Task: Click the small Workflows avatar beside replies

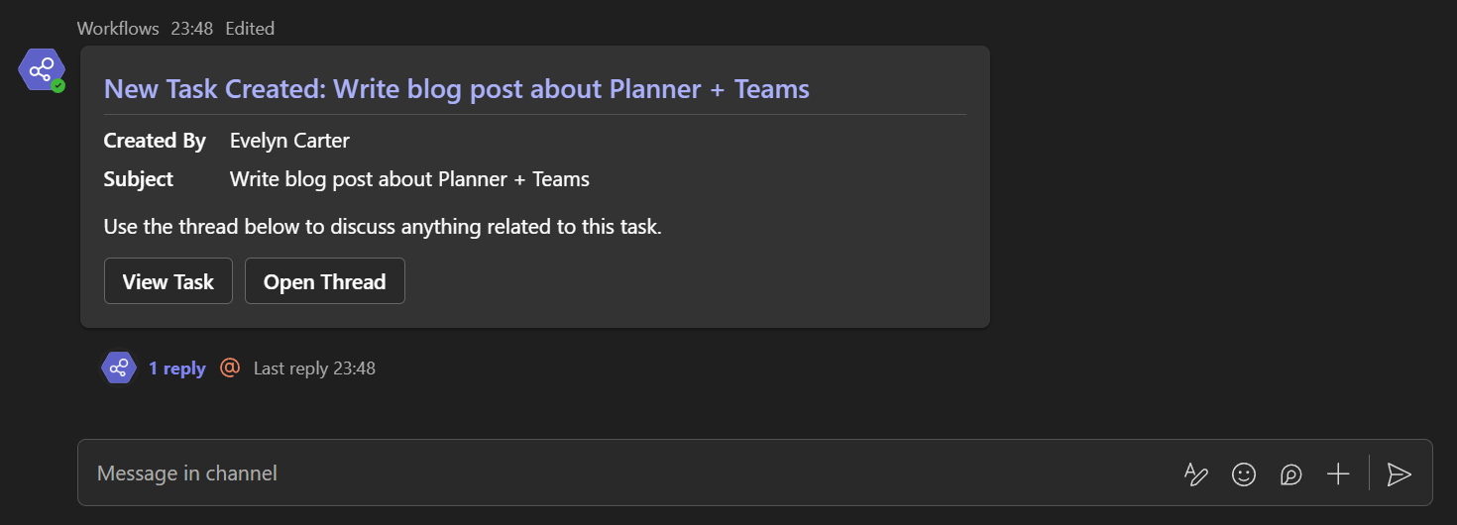Action: [119, 367]
